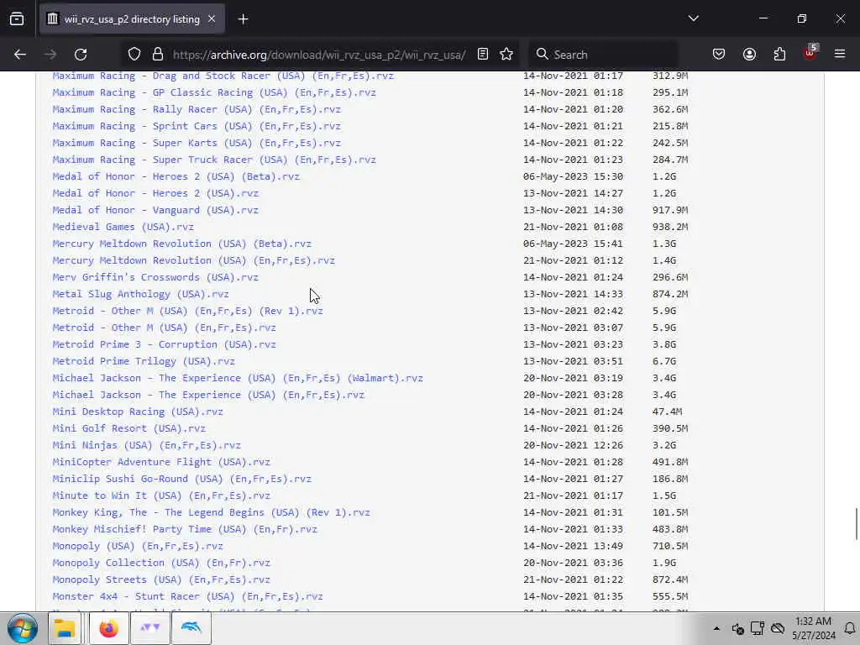Download Maximum Racing - Sprint Cars file
Image resolution: width=860 pixels, height=645 pixels.
197,126
